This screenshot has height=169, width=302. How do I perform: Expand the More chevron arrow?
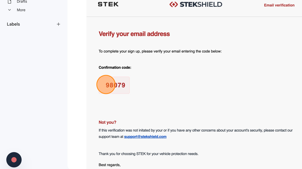[x=9, y=10]
